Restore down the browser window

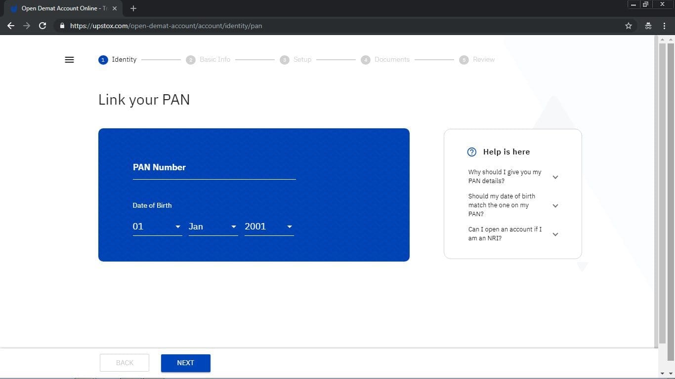[x=645, y=4]
